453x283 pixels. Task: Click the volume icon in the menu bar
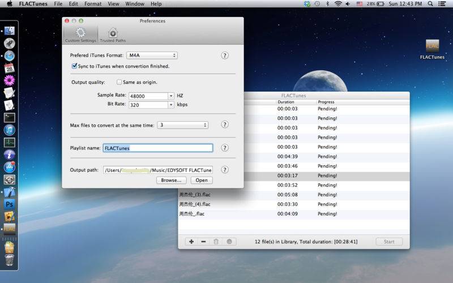click(x=348, y=4)
